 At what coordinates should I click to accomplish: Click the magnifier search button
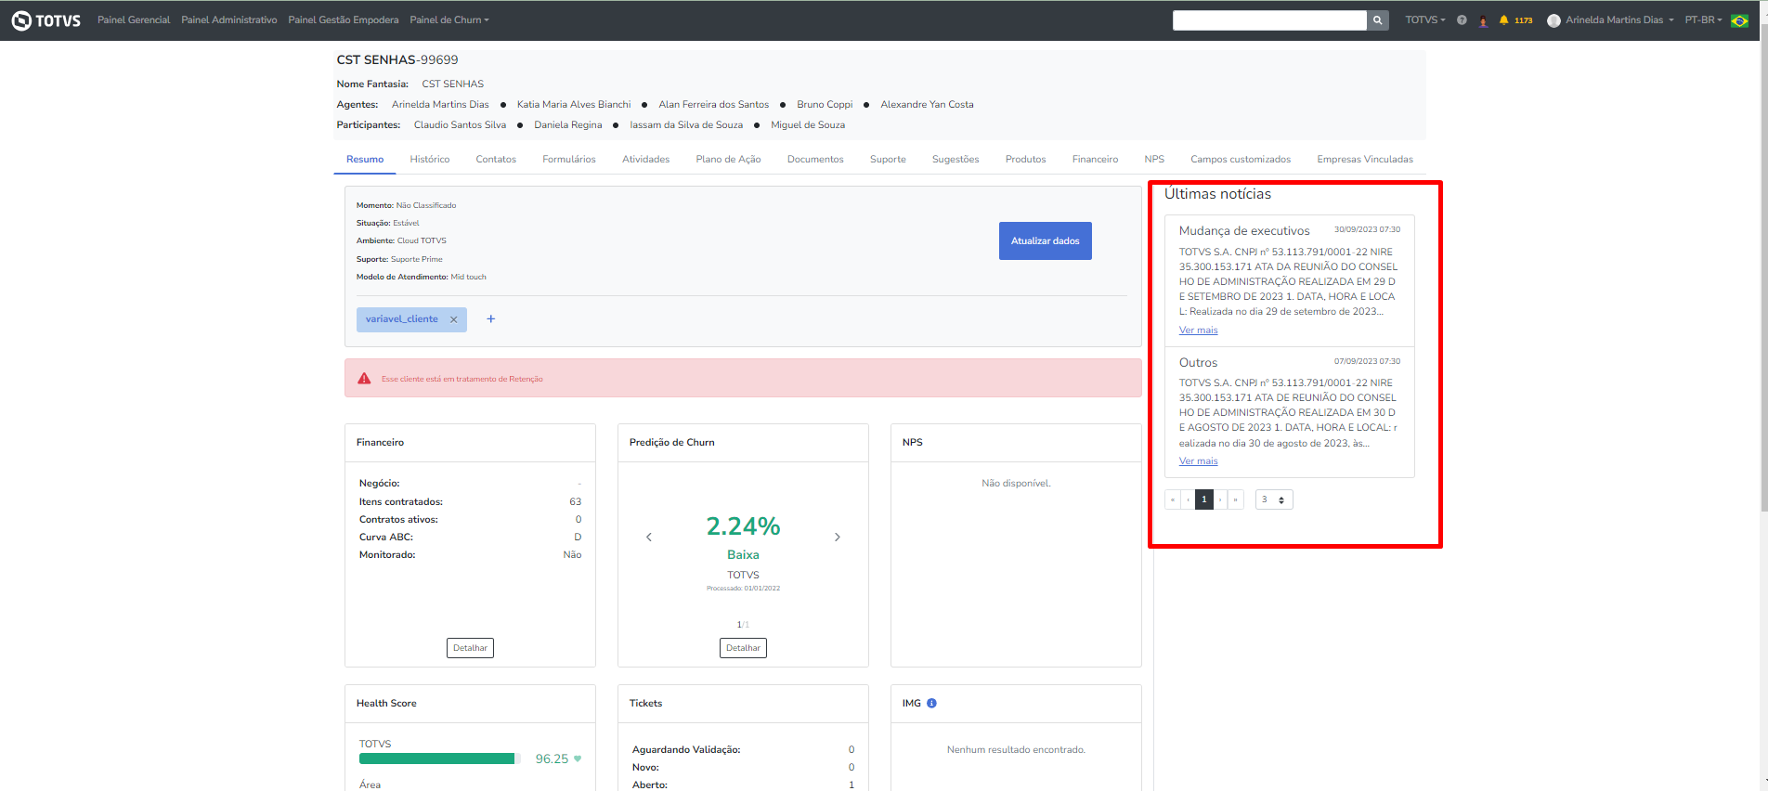(x=1378, y=20)
